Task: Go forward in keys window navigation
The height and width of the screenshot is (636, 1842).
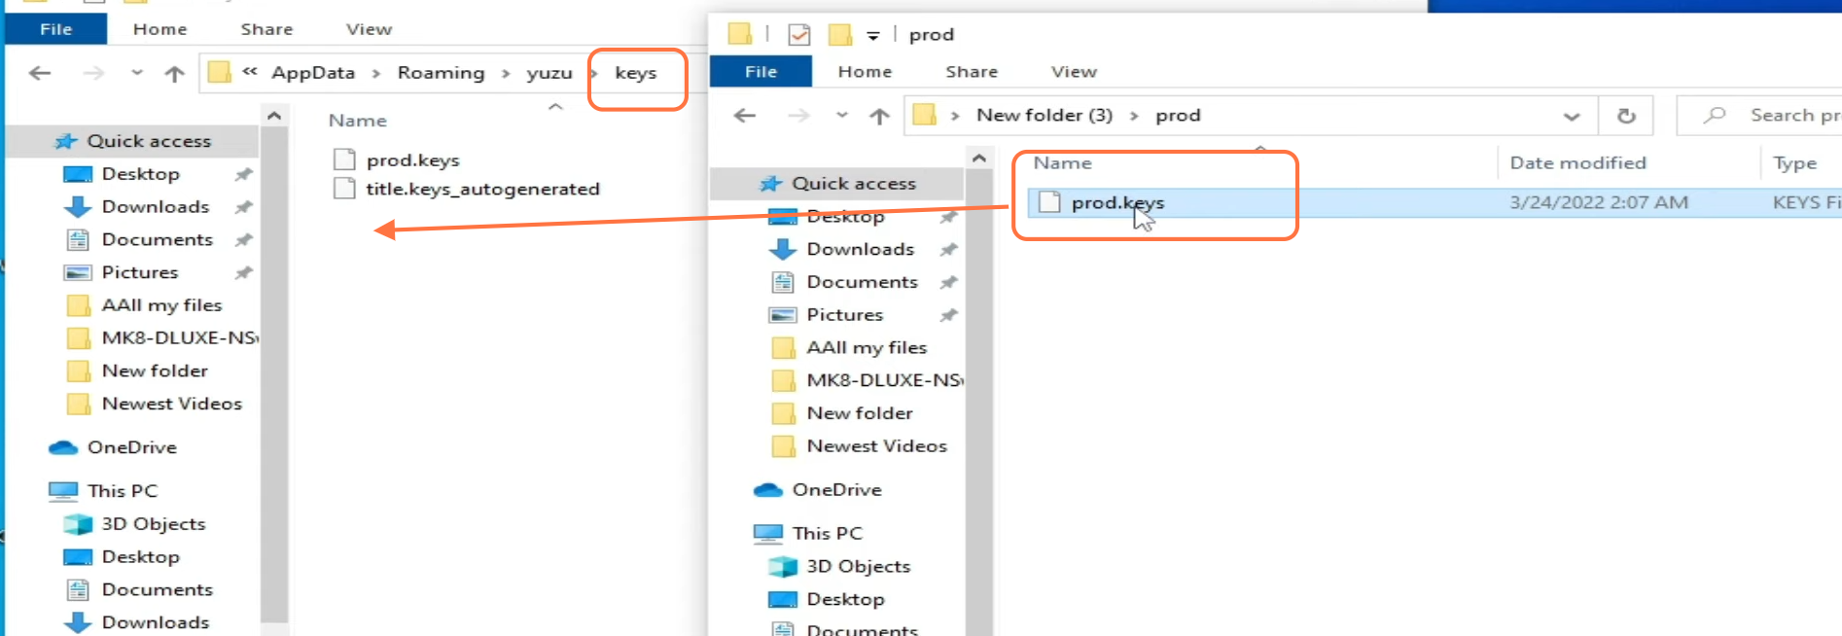Action: pos(93,73)
